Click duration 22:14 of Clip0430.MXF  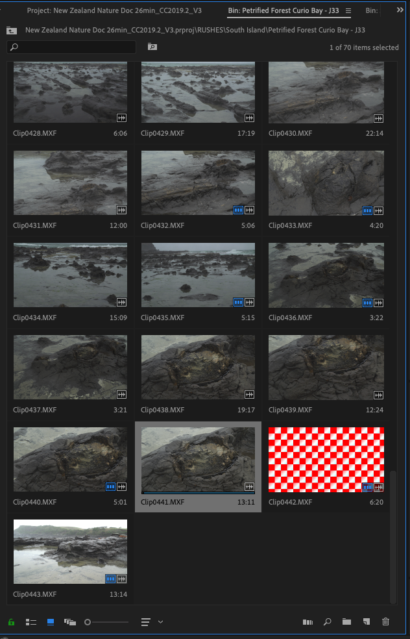(x=374, y=133)
